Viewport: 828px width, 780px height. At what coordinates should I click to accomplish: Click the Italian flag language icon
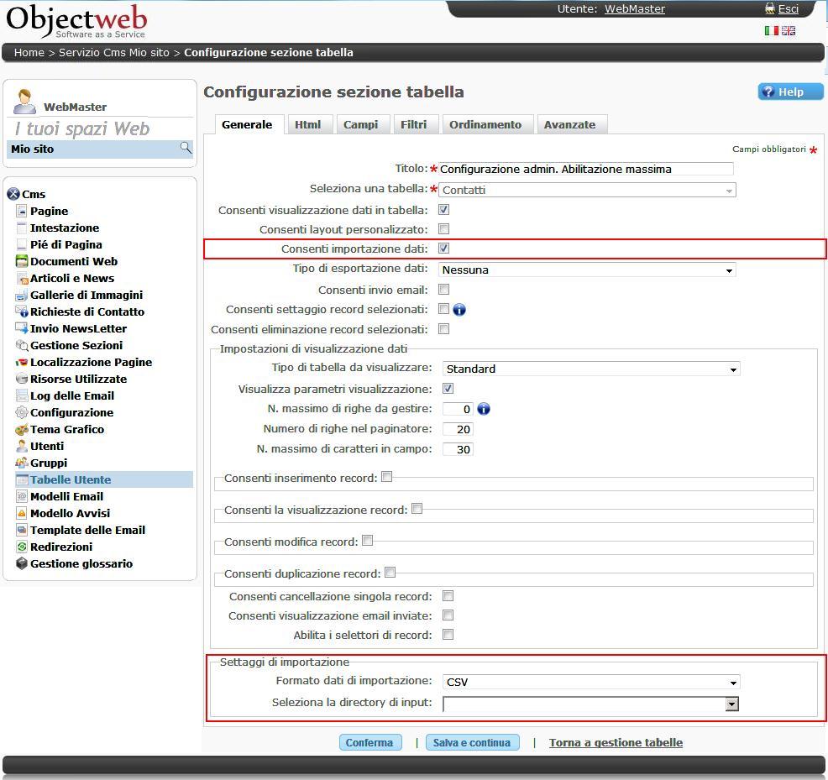click(771, 31)
